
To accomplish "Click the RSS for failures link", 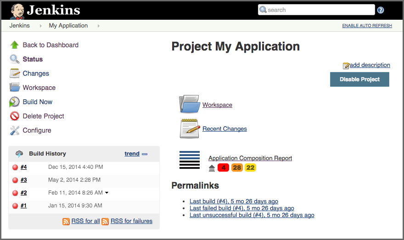I will coord(131,221).
